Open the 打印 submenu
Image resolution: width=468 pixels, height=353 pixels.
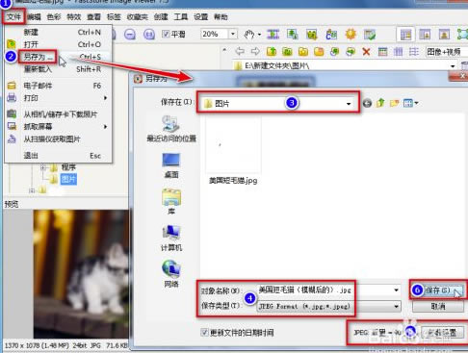(x=59, y=98)
